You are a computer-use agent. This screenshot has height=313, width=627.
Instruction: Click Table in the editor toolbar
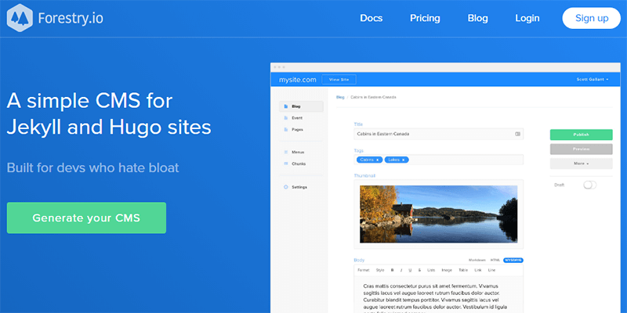pyautogui.click(x=463, y=270)
